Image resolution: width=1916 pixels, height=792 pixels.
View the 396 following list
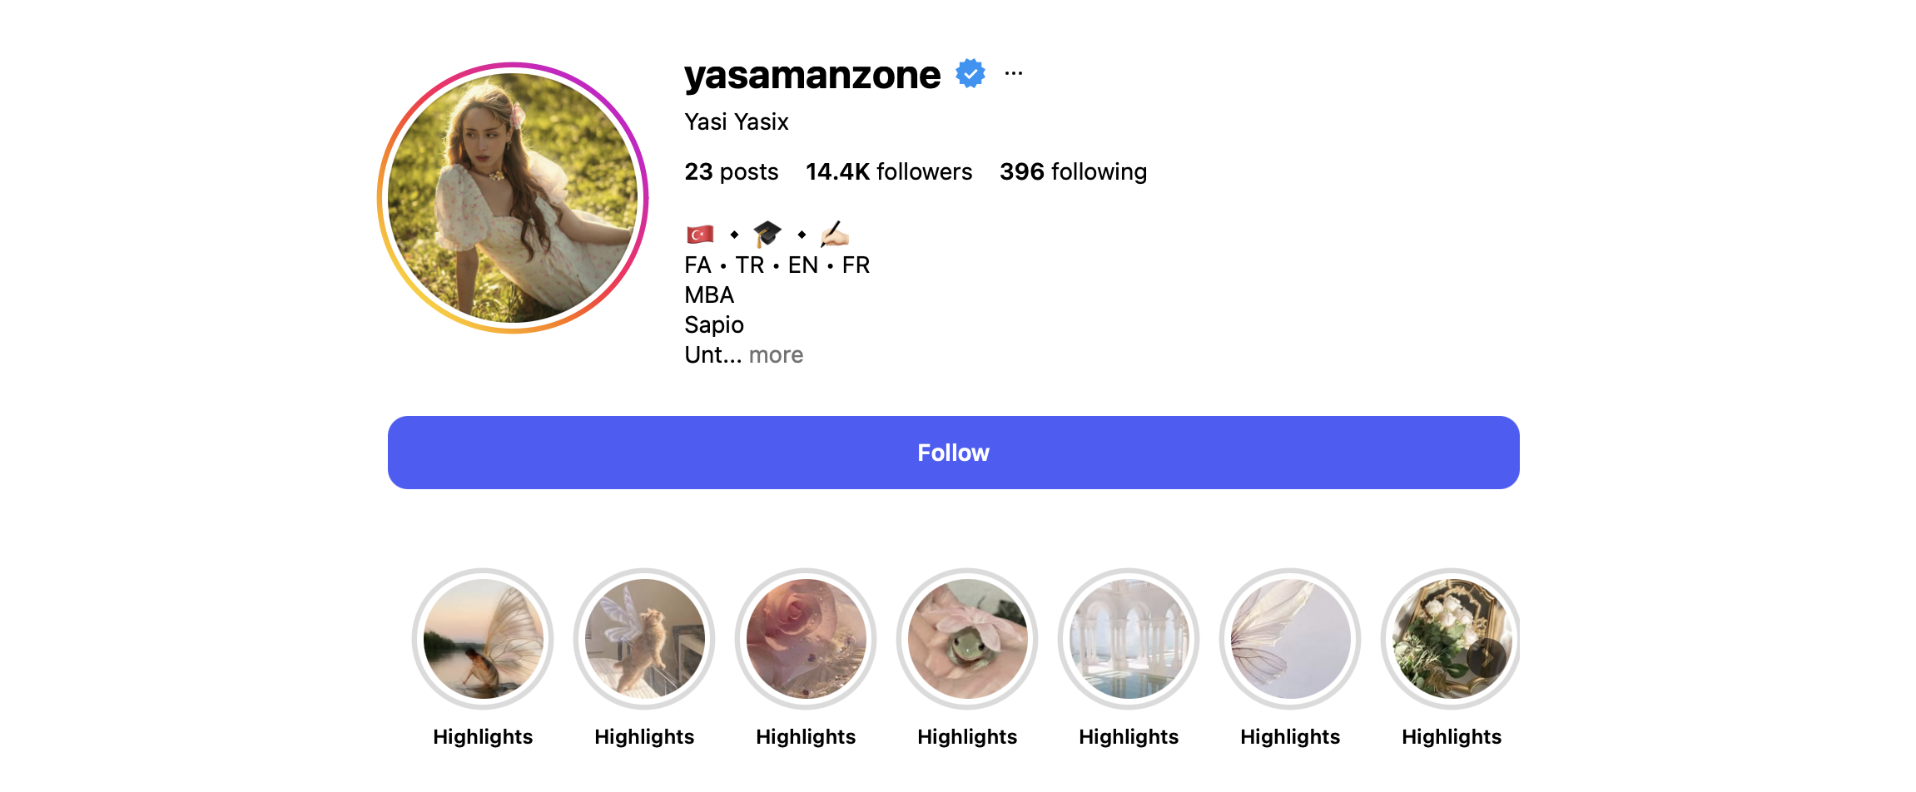pyautogui.click(x=1073, y=171)
